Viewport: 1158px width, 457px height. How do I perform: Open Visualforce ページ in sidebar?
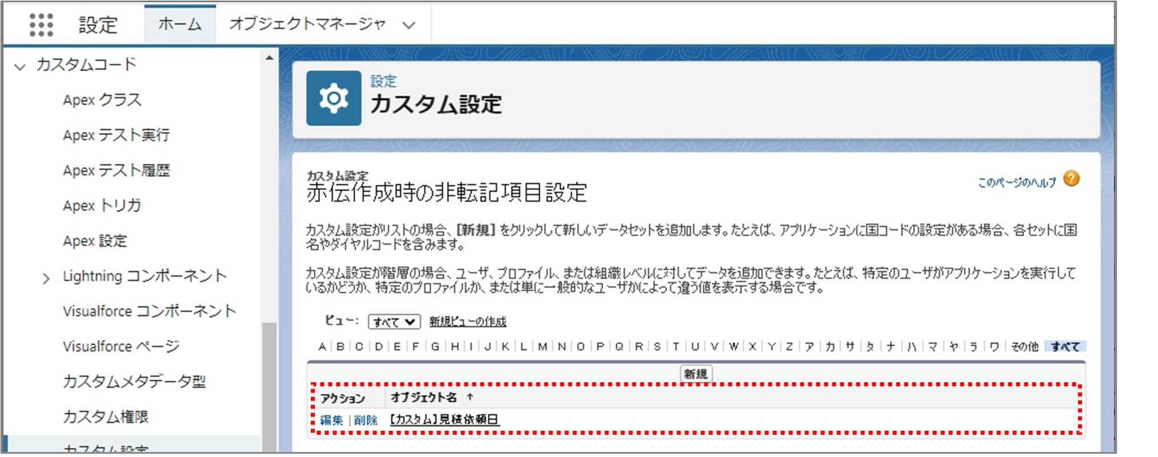tap(121, 346)
